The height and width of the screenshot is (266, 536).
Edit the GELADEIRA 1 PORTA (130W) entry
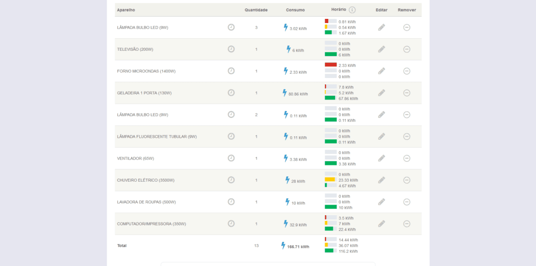coord(382,93)
